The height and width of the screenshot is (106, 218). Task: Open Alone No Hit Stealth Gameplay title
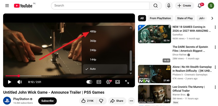coord(192,69)
